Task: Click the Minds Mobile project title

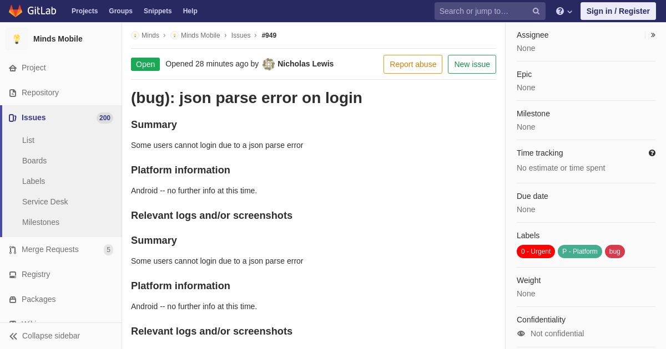Action: [x=58, y=39]
